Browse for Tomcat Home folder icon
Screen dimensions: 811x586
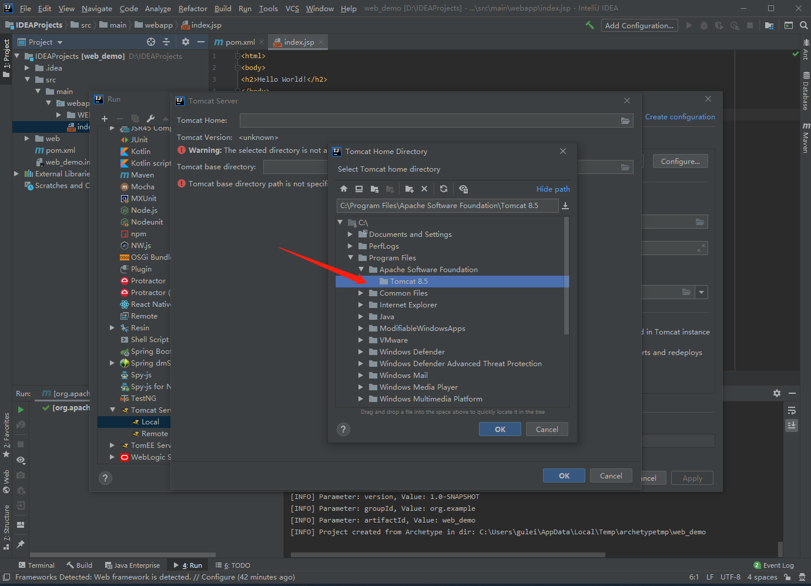point(625,120)
